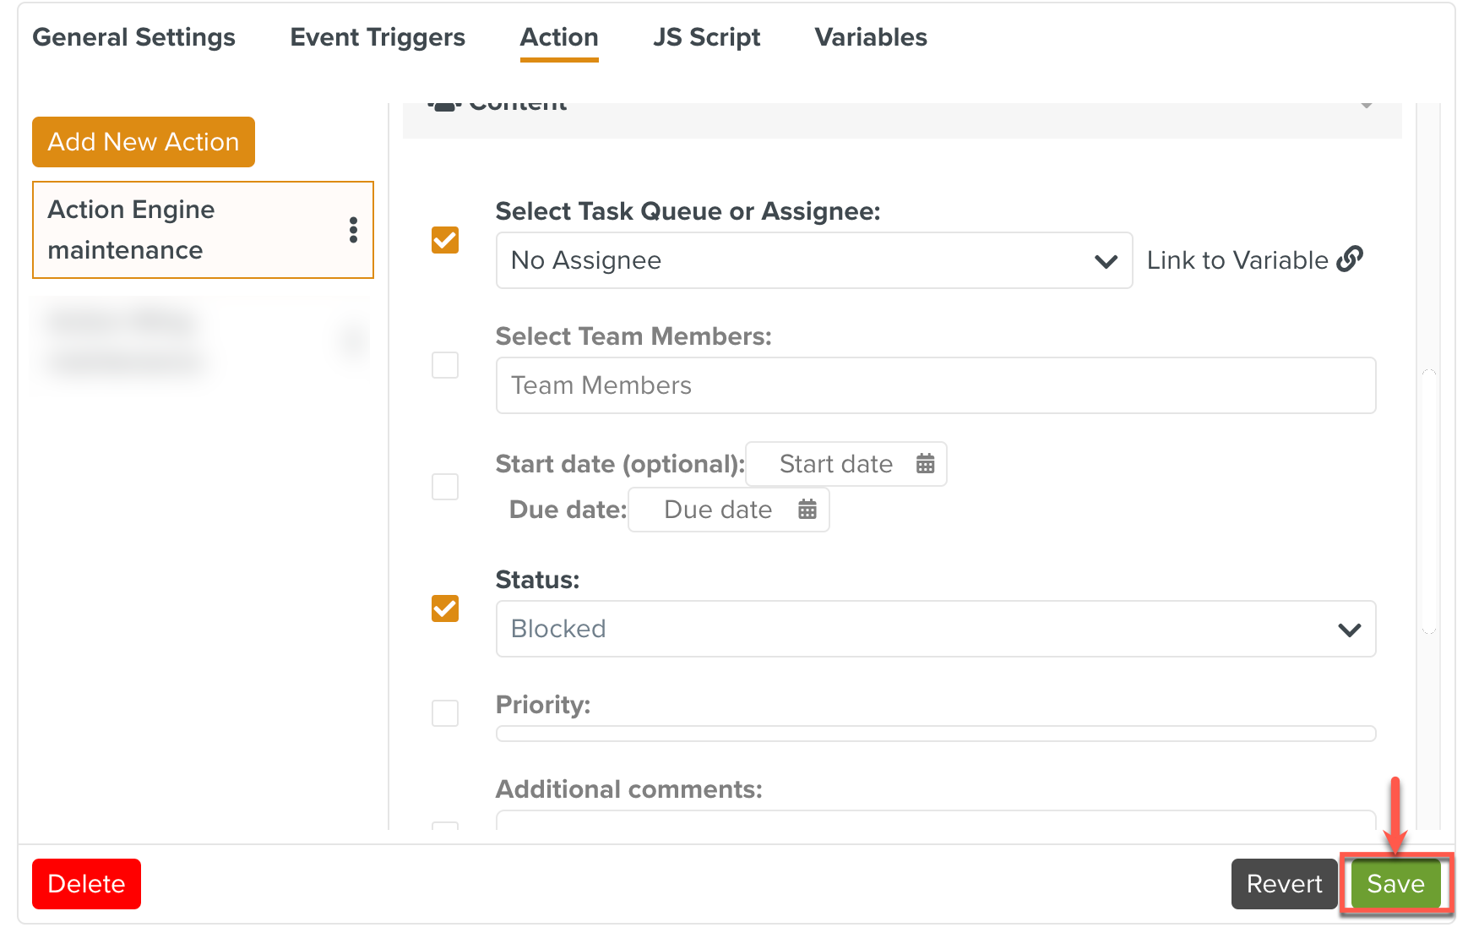Open the three-dot menu for Action Engine maintenance

click(x=353, y=230)
